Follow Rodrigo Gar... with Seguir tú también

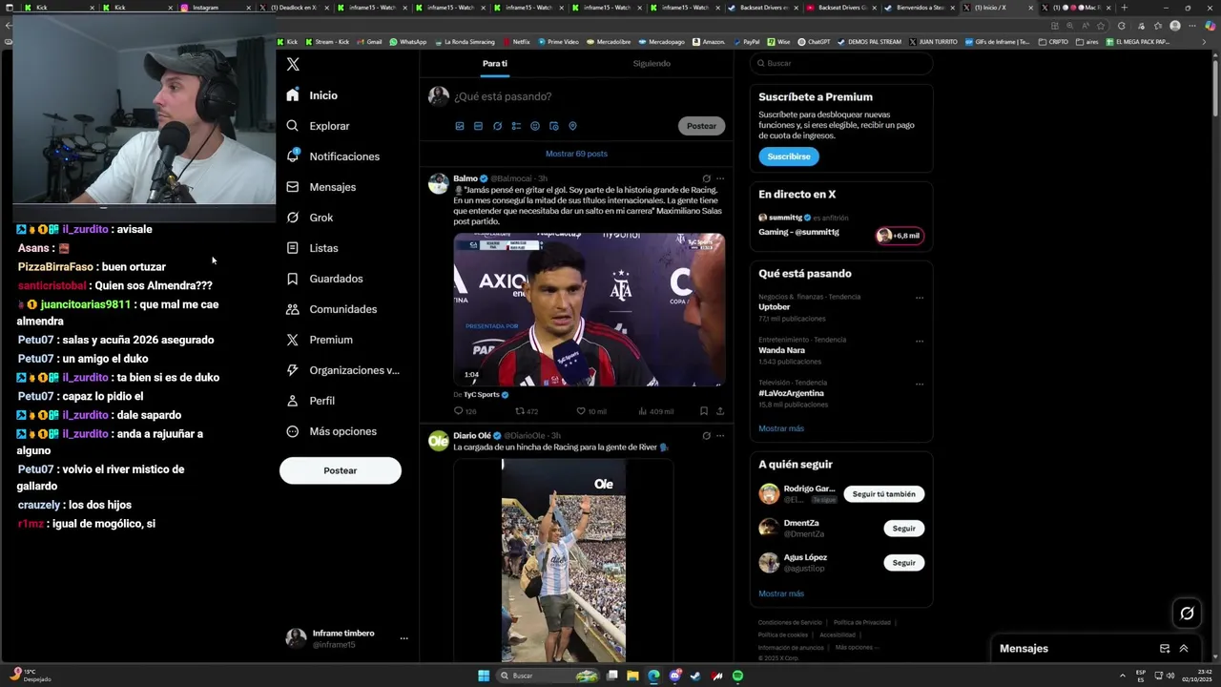pos(883,494)
